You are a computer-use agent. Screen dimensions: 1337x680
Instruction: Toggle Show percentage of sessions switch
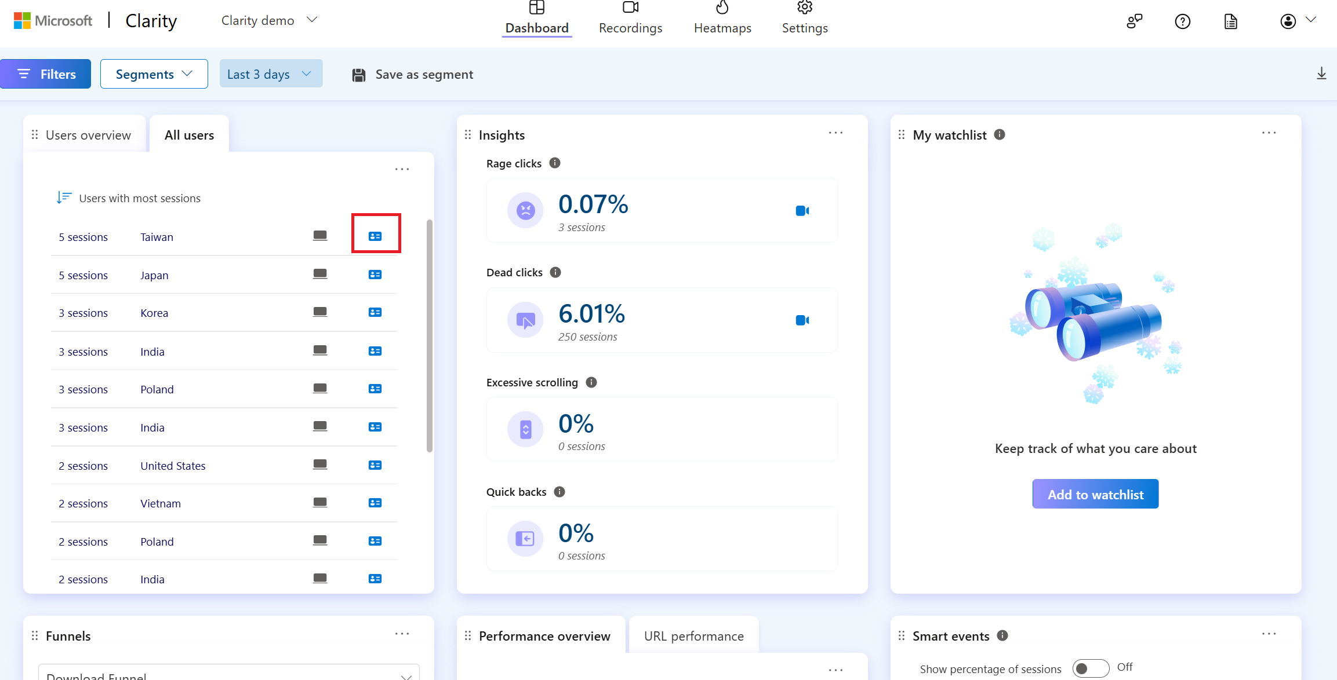coord(1091,668)
